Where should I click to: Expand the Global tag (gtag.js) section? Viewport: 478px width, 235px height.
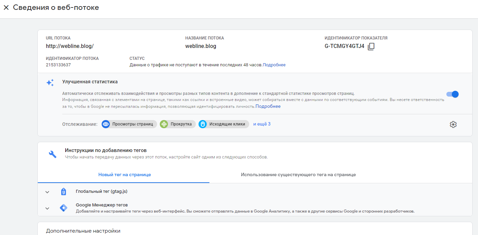click(47, 192)
